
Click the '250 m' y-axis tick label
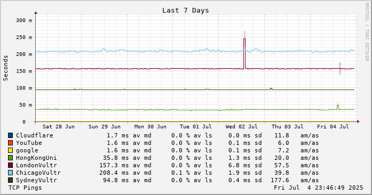point(24,37)
